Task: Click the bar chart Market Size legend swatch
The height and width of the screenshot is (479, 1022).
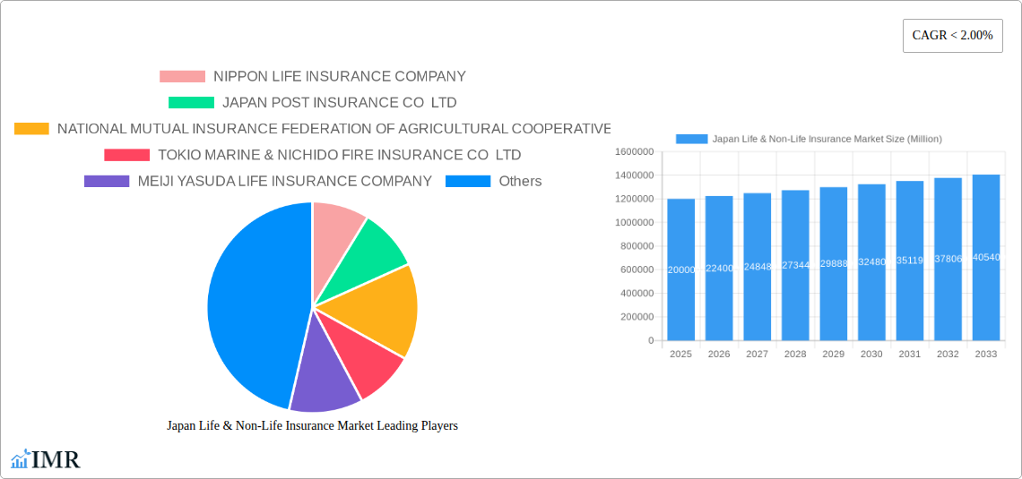Action: (x=691, y=139)
